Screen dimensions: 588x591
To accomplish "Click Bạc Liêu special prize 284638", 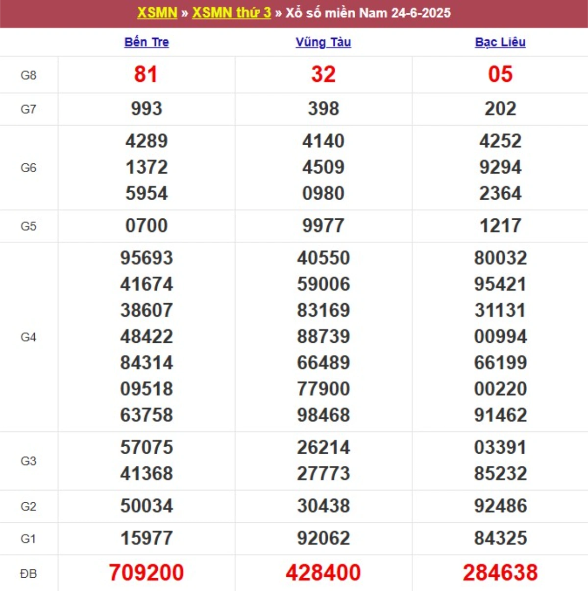I will pyautogui.click(x=500, y=573).
